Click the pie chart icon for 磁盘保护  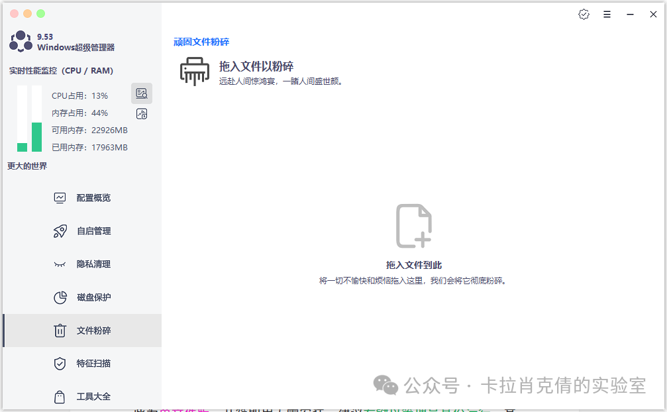pos(60,297)
